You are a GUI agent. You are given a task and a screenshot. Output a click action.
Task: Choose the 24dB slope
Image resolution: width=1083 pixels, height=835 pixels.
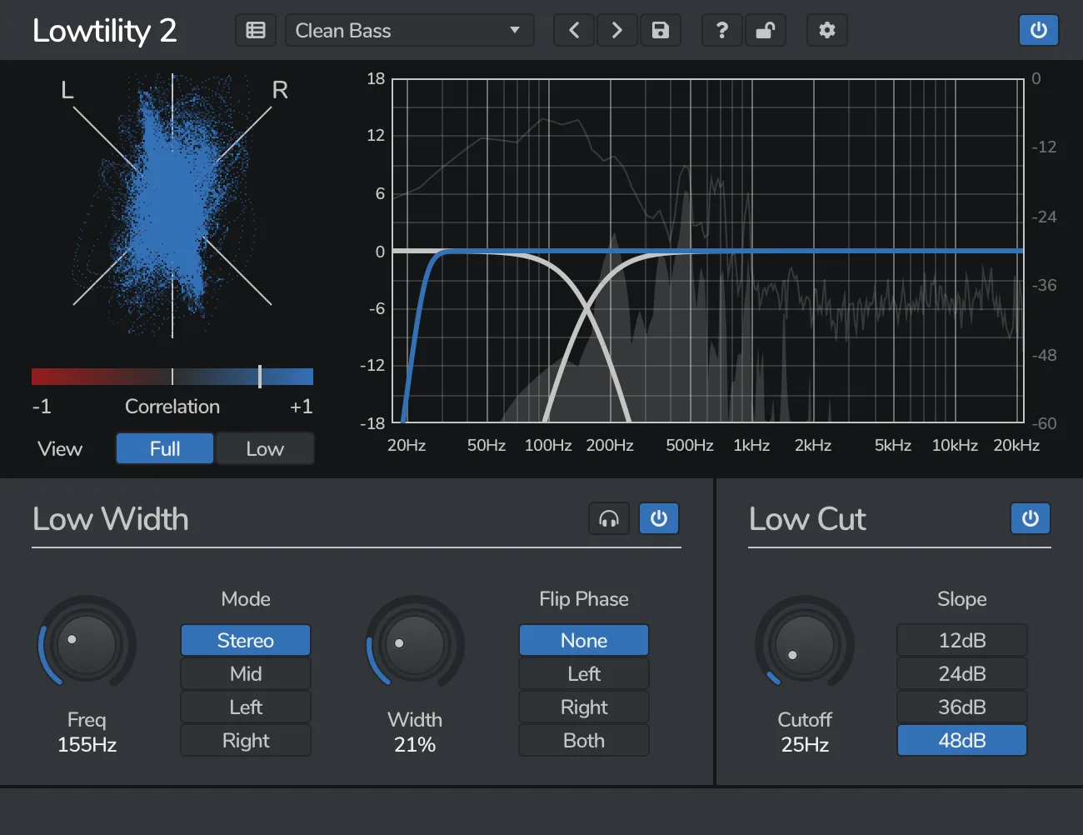tap(962, 673)
